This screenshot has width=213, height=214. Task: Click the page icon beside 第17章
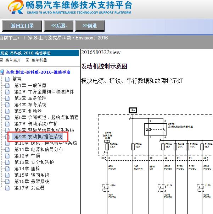pyautogui.click(x=7, y=188)
